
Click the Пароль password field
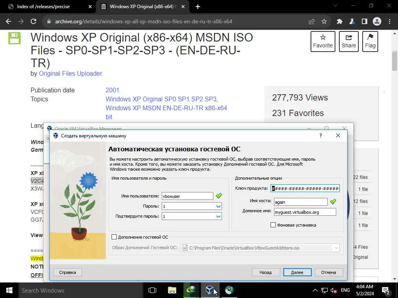coord(192,206)
